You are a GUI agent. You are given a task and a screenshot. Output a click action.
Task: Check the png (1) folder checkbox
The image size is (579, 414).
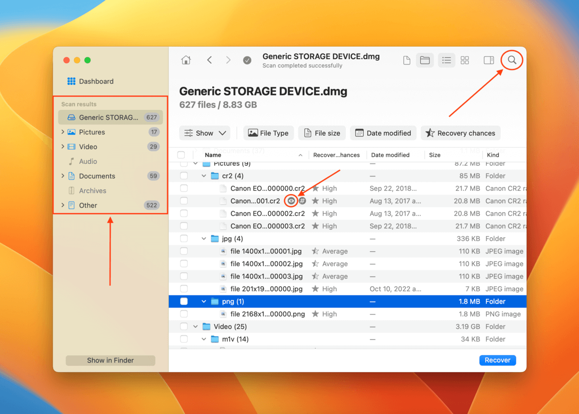pos(184,301)
